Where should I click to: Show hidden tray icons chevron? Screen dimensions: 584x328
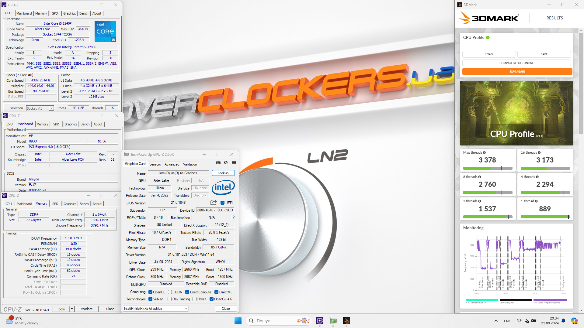496,321
